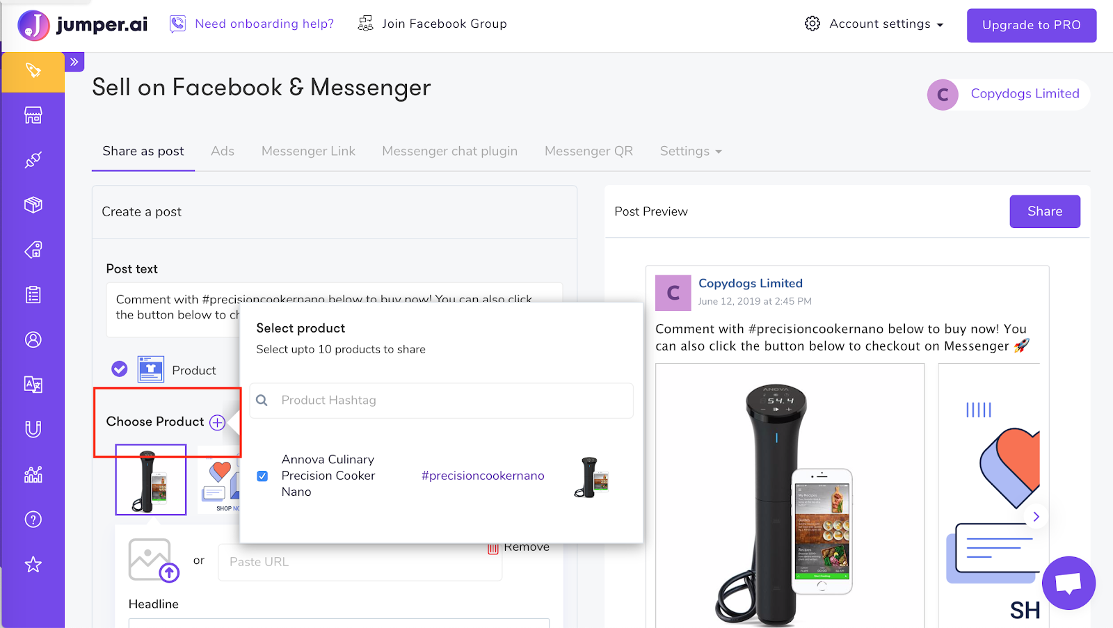Open the Account settings dropdown
Image resolution: width=1113 pixels, height=628 pixels.
click(x=874, y=24)
